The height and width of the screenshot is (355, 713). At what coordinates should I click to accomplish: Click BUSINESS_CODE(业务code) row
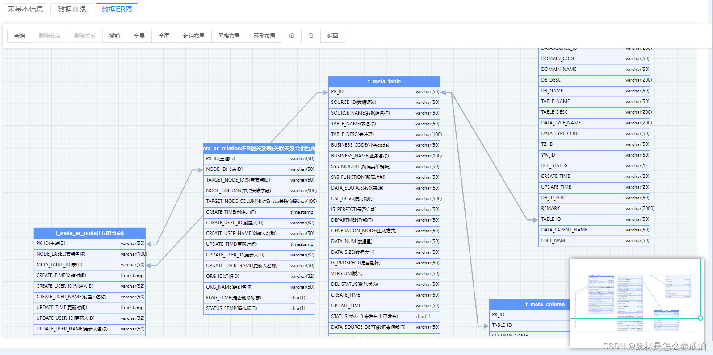tap(384, 145)
